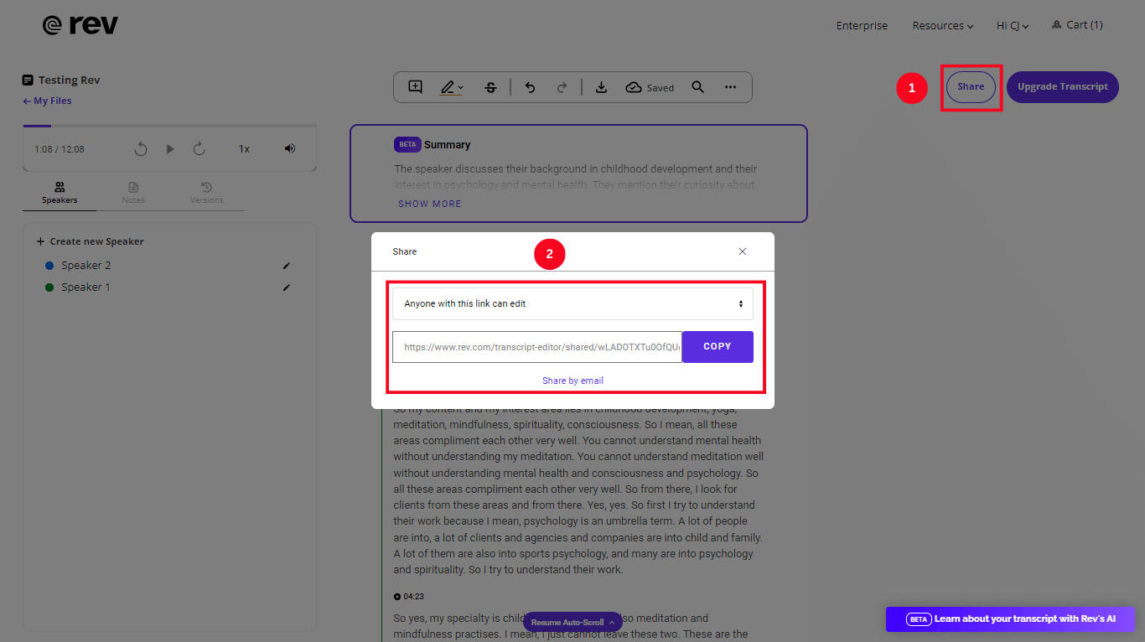Play the audio recording
Image resolution: width=1145 pixels, height=642 pixels.
click(x=170, y=149)
